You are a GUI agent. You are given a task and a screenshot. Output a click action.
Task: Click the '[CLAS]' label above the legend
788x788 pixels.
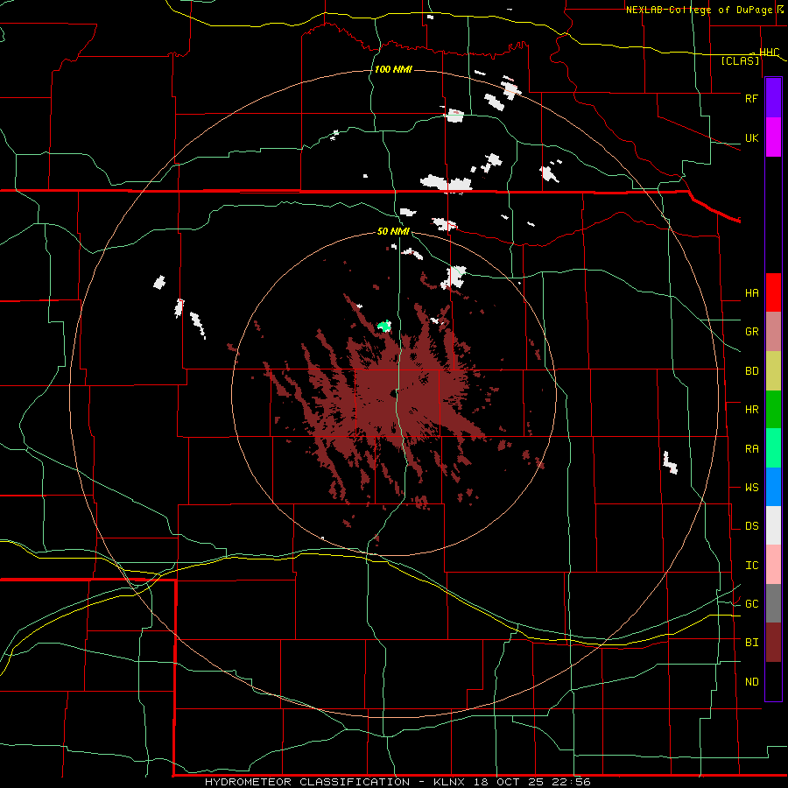[x=740, y=61]
